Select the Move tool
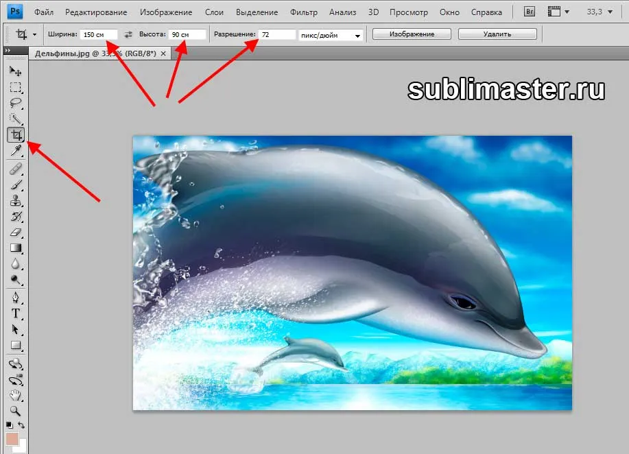 pos(15,71)
